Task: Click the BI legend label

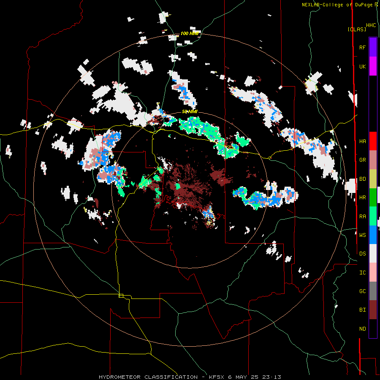Action: coord(362,310)
